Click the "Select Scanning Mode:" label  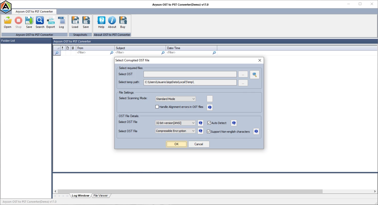coord(133,98)
